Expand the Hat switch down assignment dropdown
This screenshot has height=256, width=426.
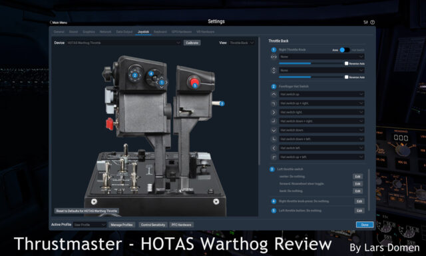pyautogui.click(x=321, y=130)
